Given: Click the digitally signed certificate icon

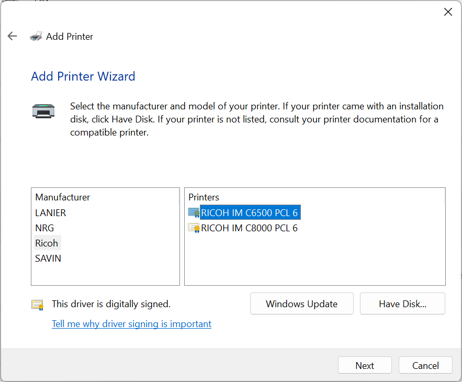Looking at the screenshot, I should point(38,305).
